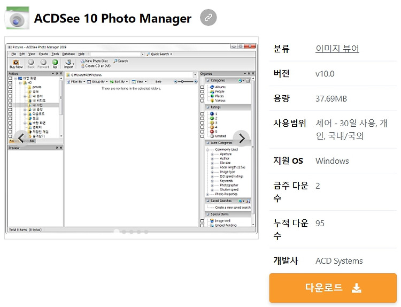This screenshot has height=307, width=401.
Task: Expand the Aperture auto category node
Action: (x=212, y=154)
